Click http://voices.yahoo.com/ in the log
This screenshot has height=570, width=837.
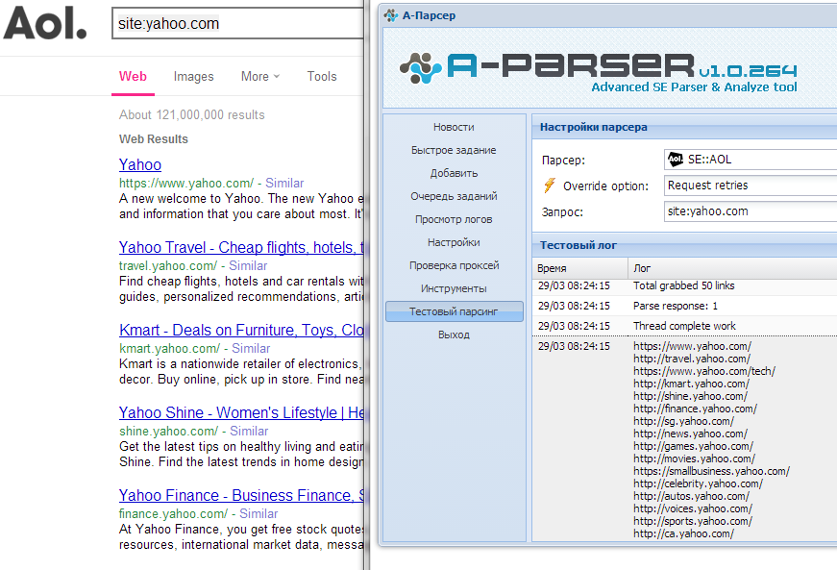click(x=693, y=508)
